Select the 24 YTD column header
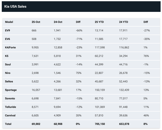 [124, 22]
